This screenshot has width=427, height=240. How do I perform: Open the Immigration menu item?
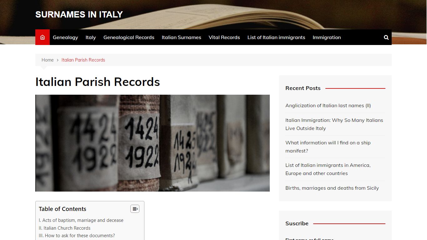point(327,37)
